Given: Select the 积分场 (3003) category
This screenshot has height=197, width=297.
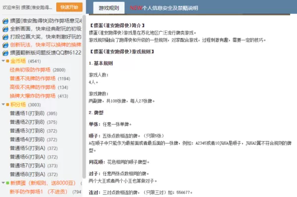Looking at the screenshot, I should [25, 104].
